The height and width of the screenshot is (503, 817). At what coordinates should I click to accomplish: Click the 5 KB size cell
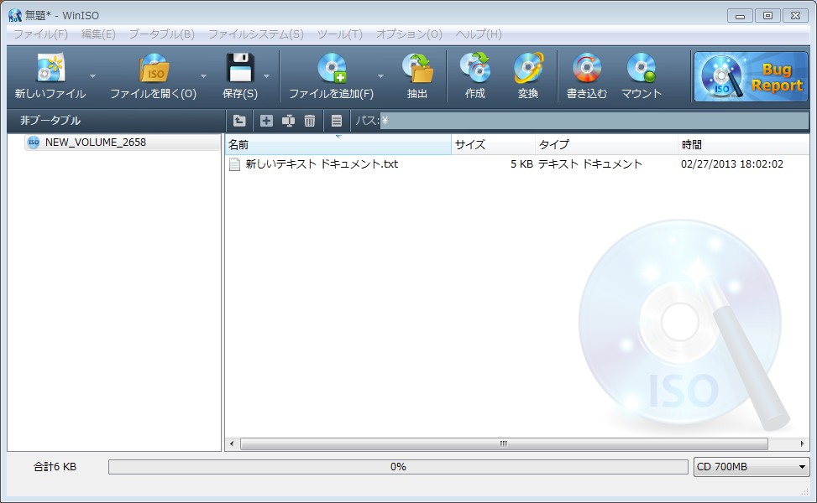(x=521, y=164)
